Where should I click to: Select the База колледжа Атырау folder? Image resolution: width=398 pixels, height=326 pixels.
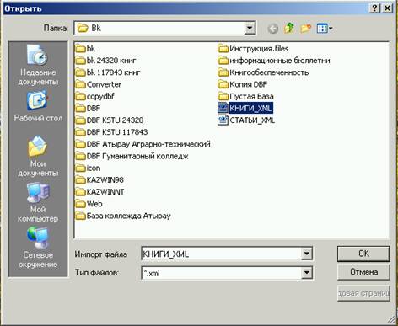pos(123,216)
